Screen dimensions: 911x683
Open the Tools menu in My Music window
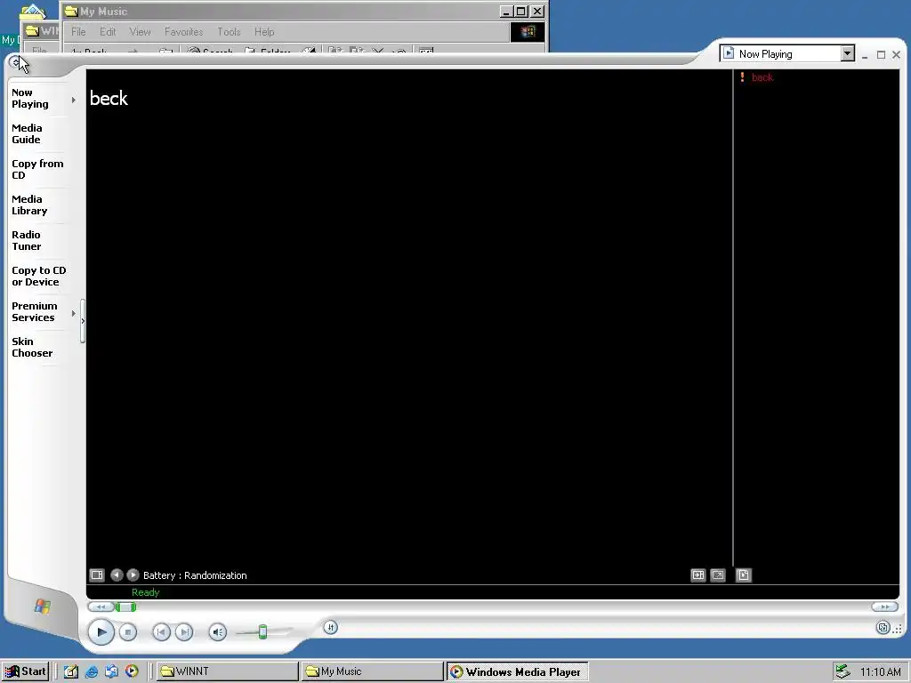(x=229, y=32)
